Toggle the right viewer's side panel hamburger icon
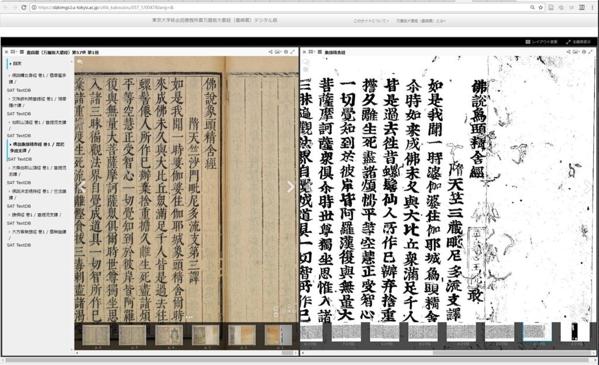 click(x=320, y=52)
